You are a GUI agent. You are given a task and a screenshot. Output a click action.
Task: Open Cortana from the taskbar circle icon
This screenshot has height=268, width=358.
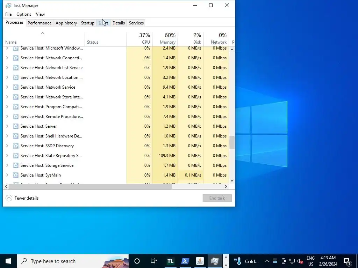click(x=137, y=261)
